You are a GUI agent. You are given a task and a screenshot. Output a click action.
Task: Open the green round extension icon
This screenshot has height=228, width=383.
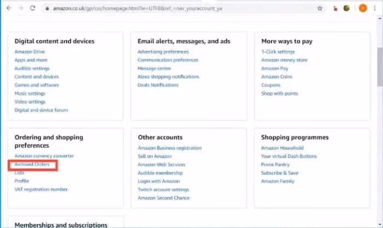(x=346, y=8)
